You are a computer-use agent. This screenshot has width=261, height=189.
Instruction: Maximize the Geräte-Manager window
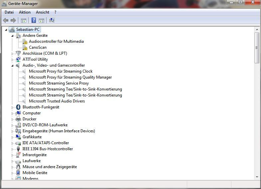pos(240,2)
